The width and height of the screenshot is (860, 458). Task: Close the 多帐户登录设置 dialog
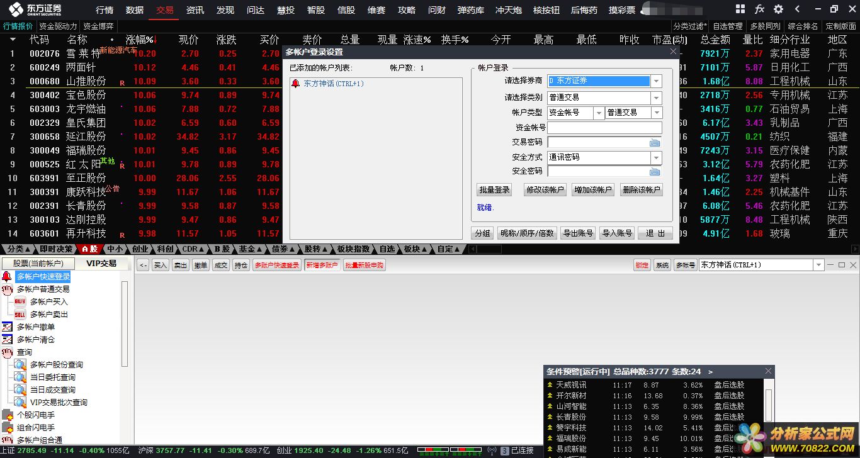(x=673, y=52)
